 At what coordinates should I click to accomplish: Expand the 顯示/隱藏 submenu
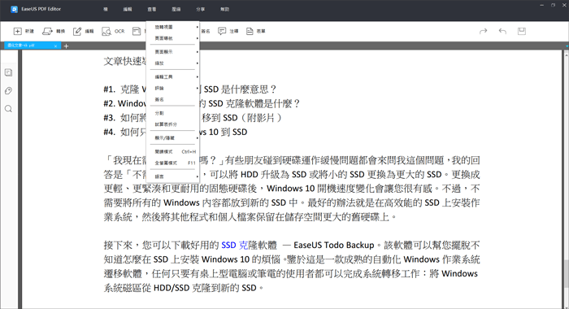172,138
